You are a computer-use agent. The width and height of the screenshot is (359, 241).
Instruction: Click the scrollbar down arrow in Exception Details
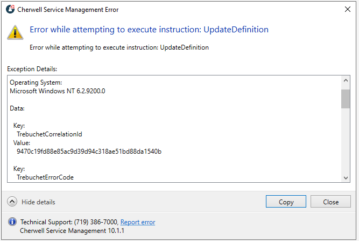coord(346,177)
